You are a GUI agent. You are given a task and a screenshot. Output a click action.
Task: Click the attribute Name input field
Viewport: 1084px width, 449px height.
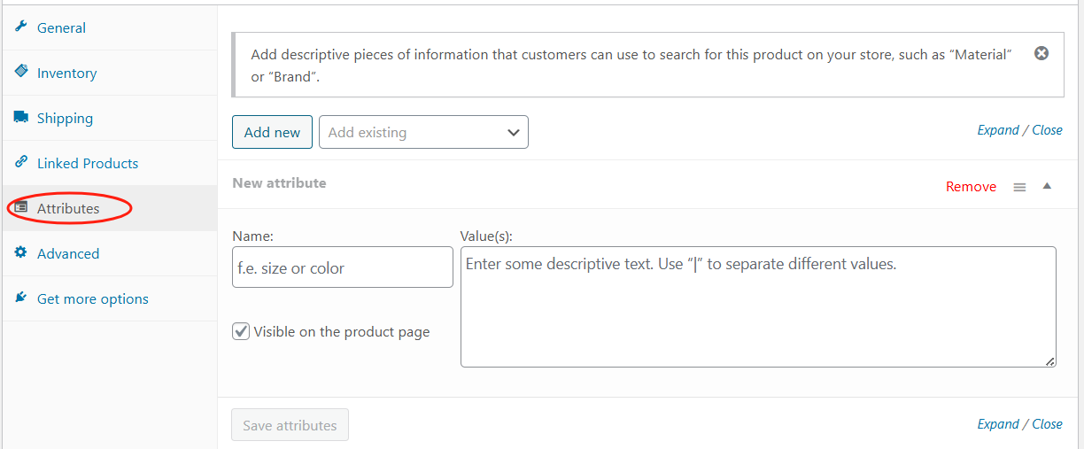342,267
